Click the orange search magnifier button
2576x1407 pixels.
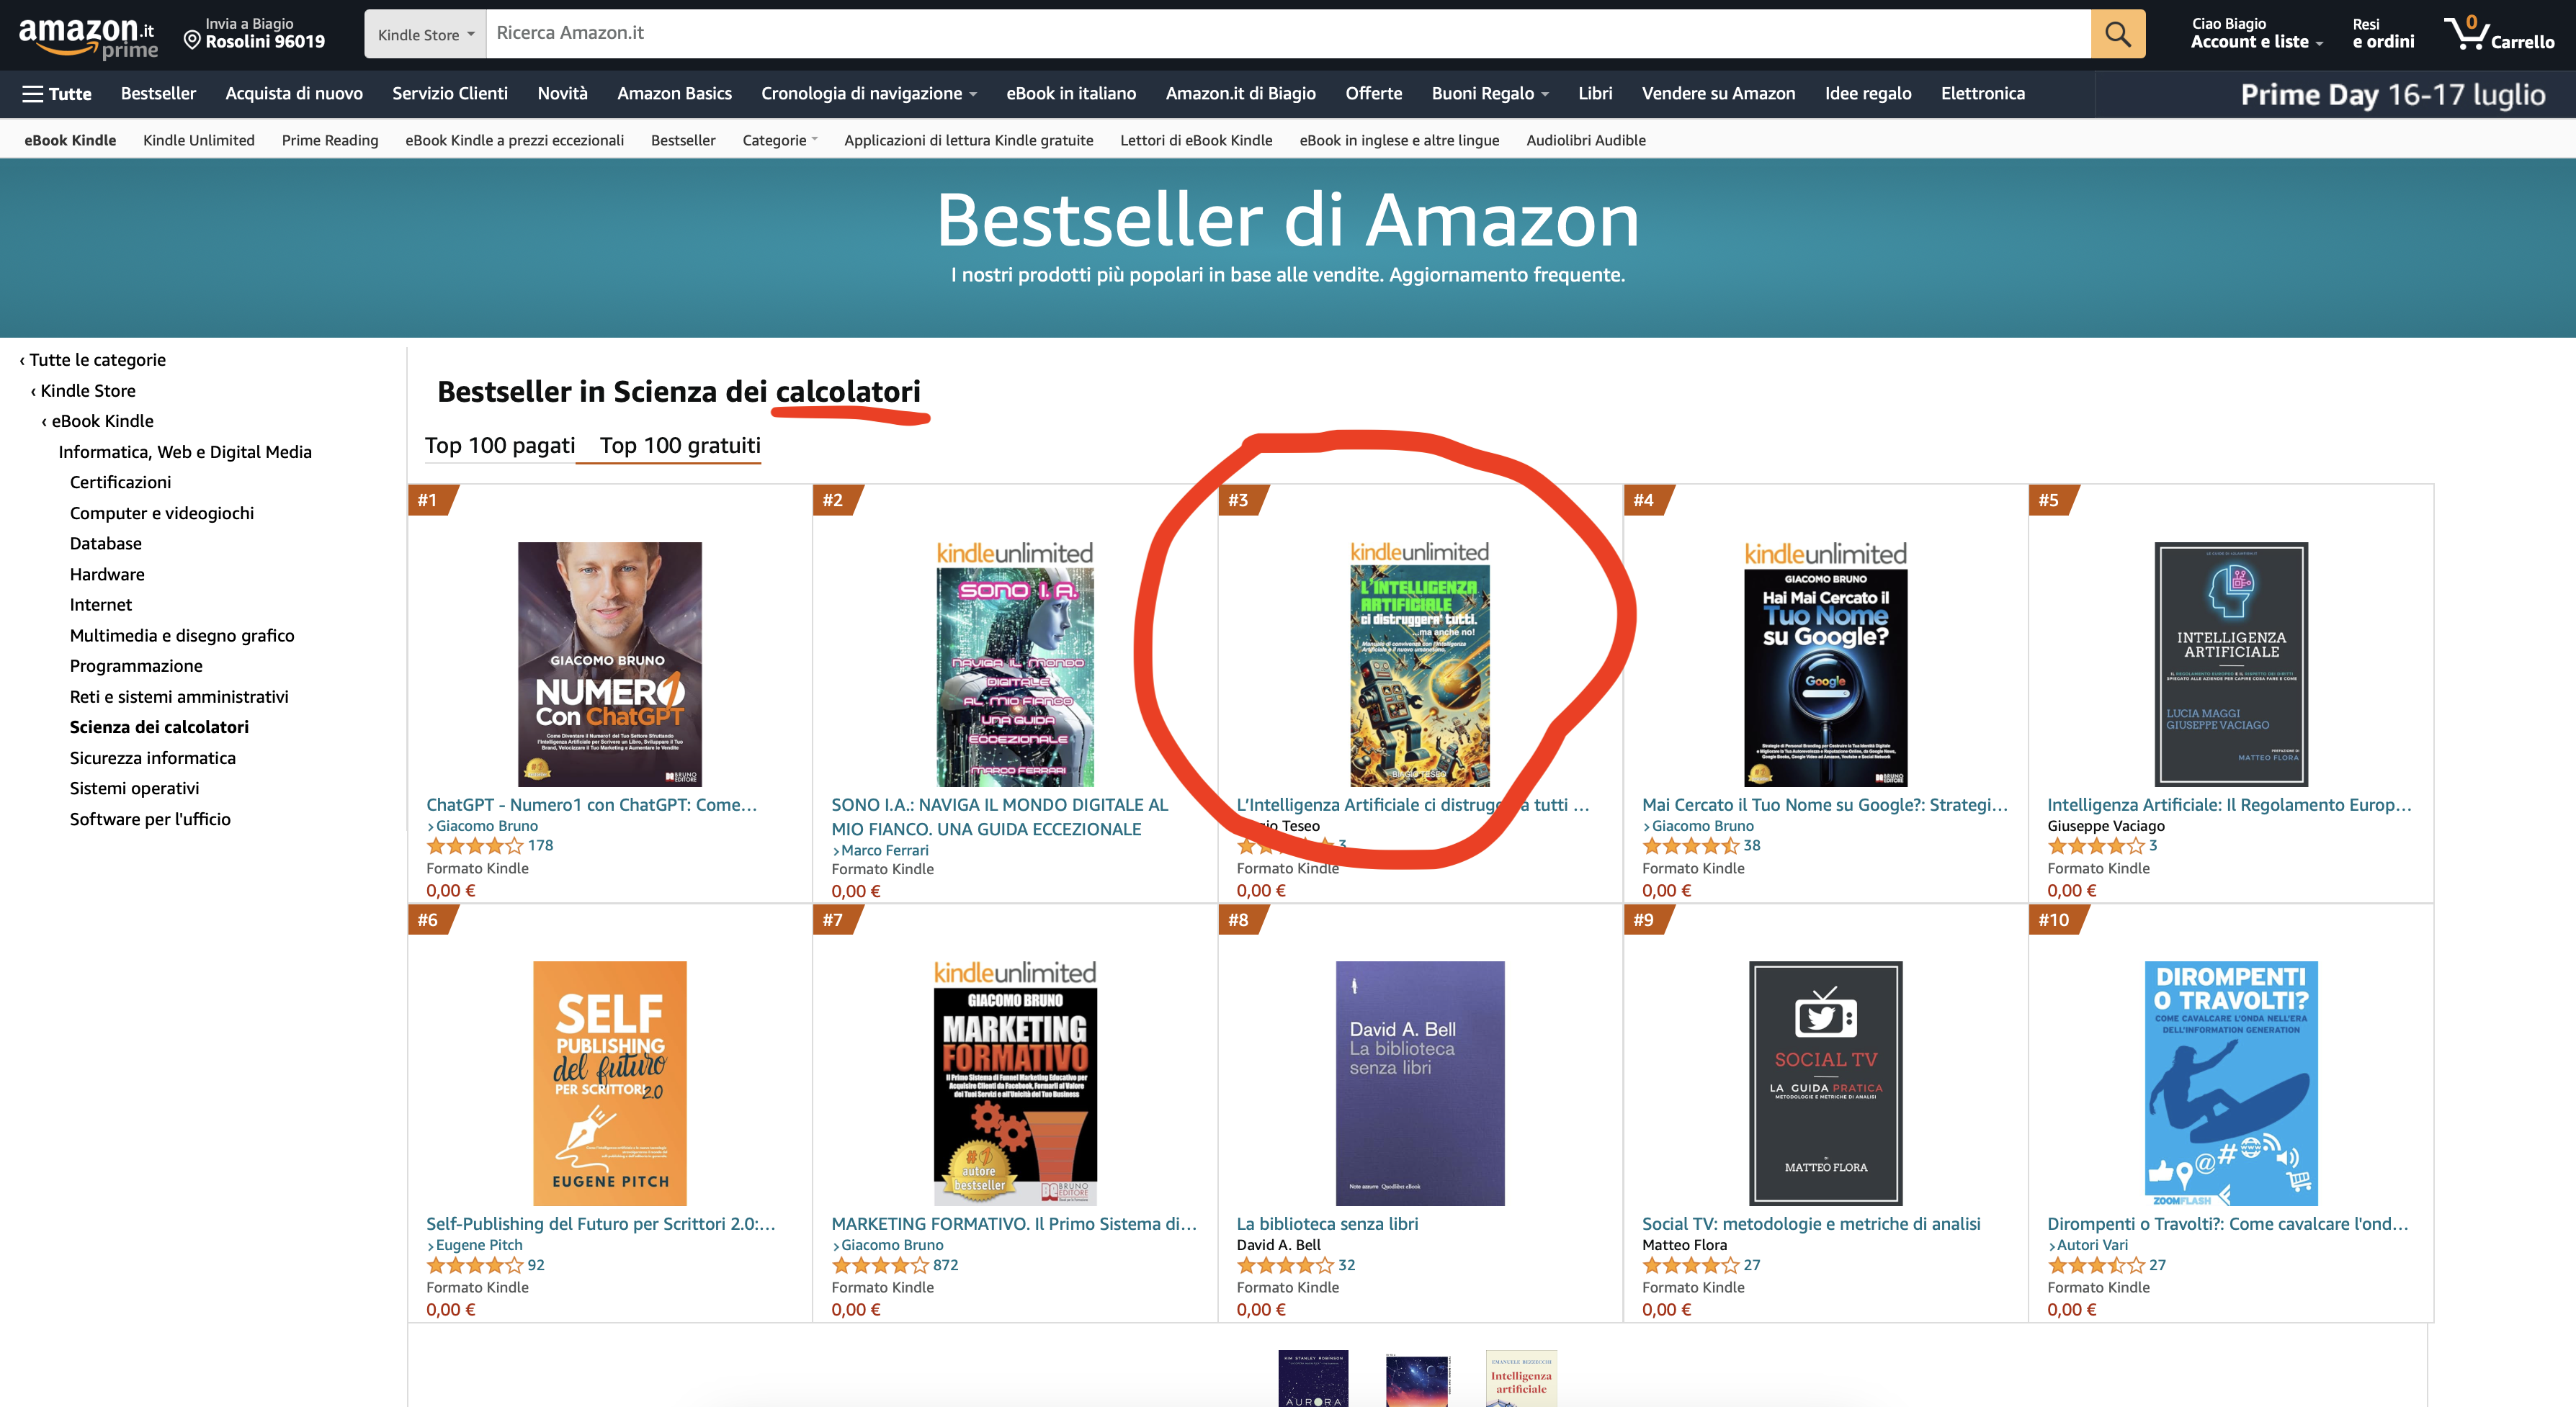pos(2117,34)
